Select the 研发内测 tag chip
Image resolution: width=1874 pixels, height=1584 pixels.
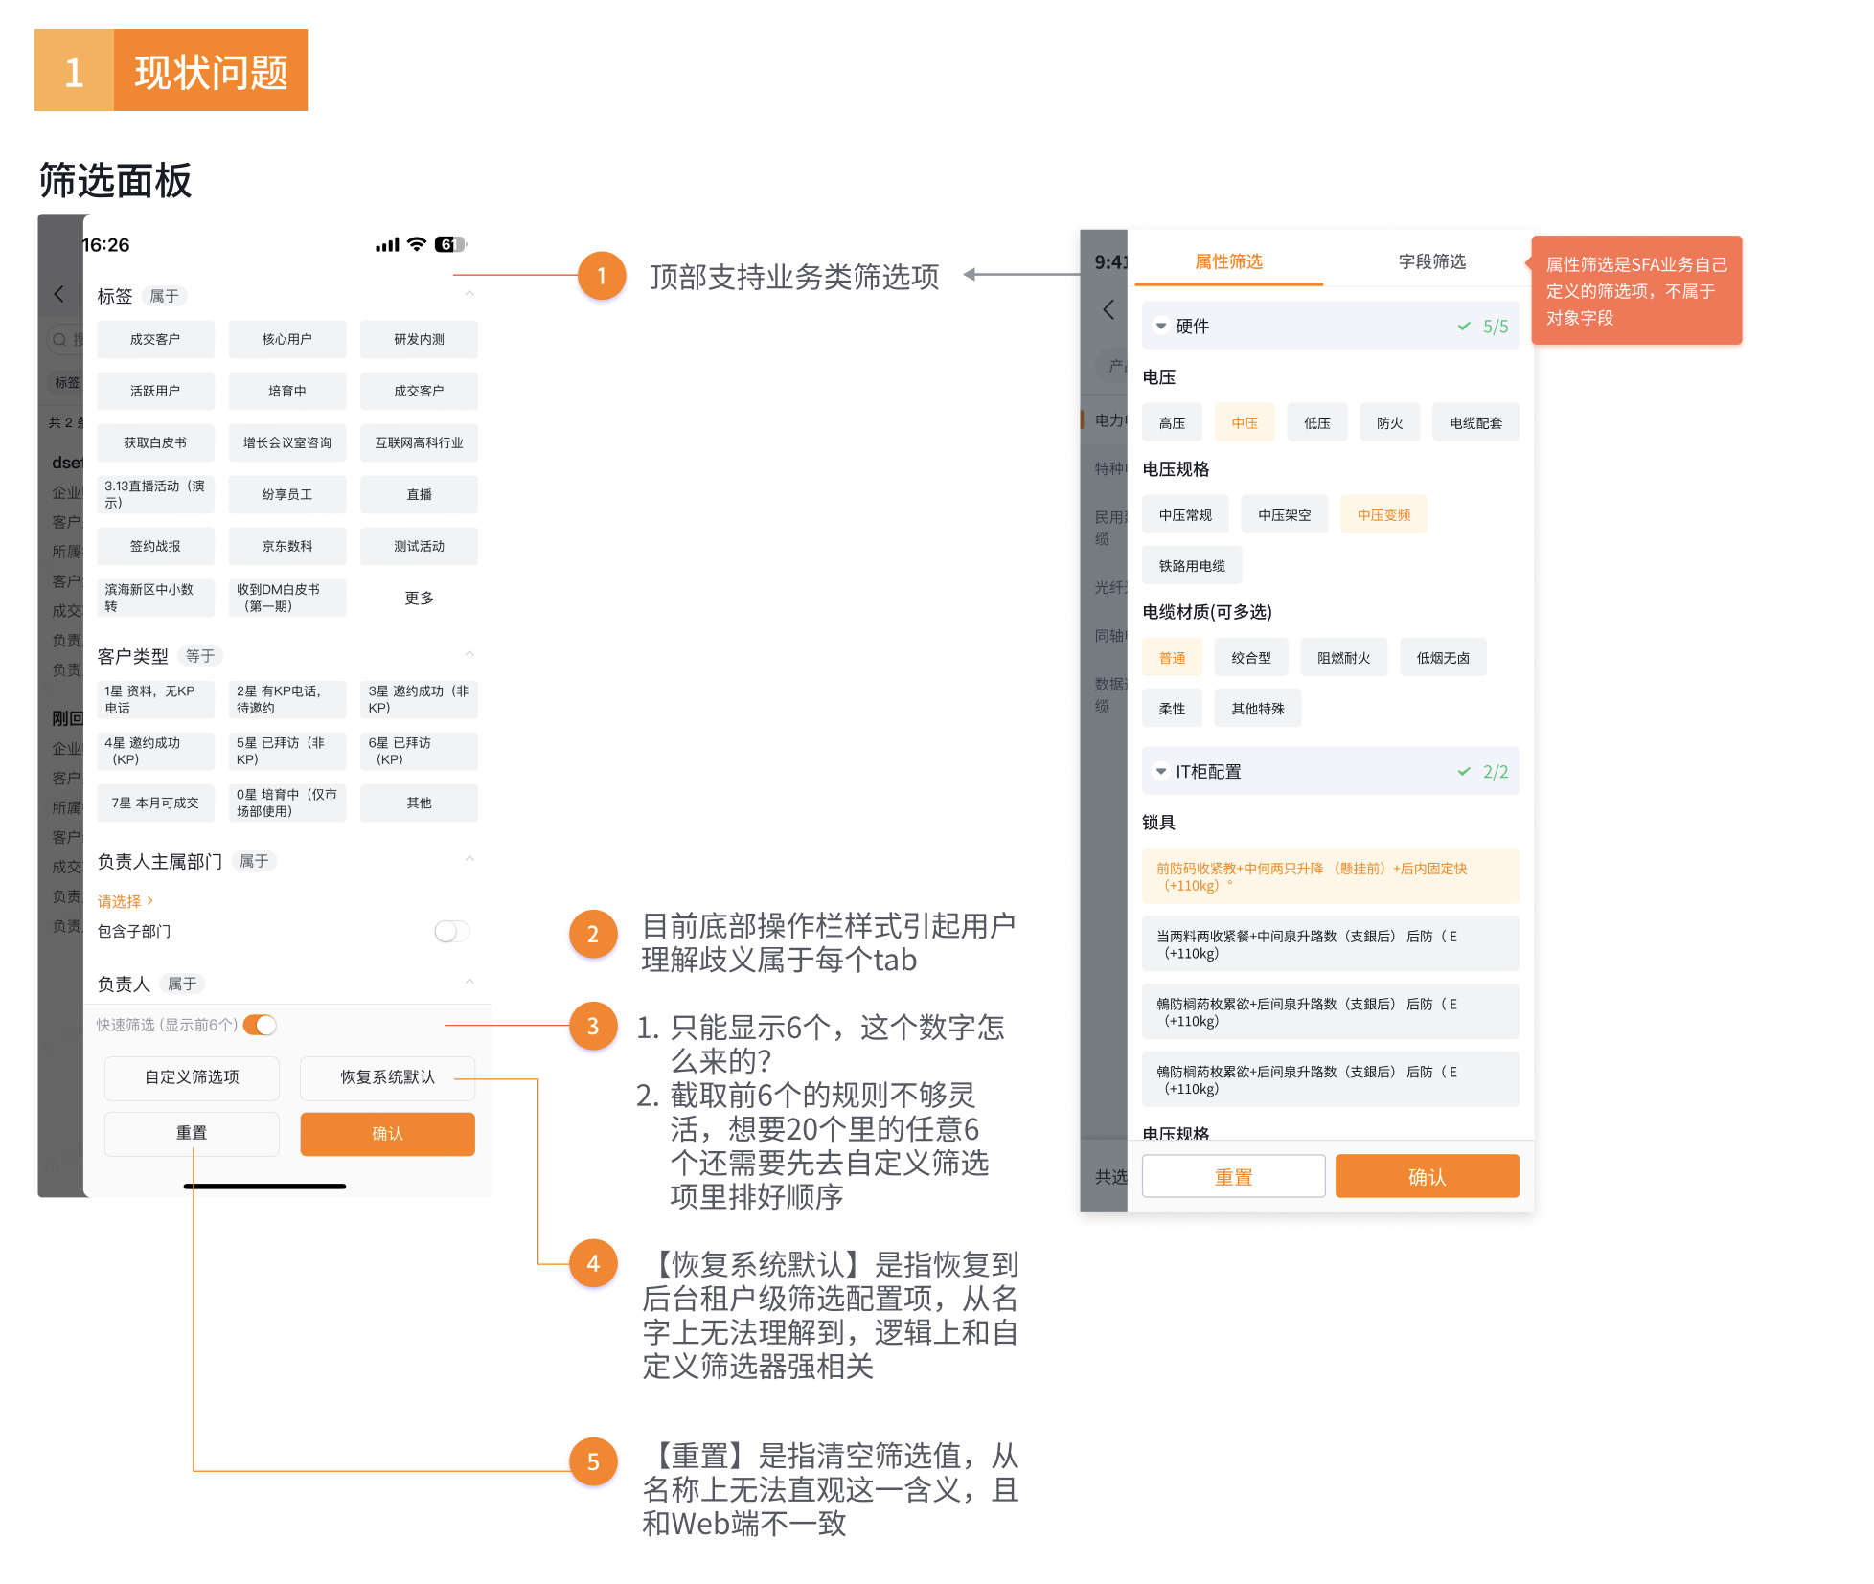(419, 339)
